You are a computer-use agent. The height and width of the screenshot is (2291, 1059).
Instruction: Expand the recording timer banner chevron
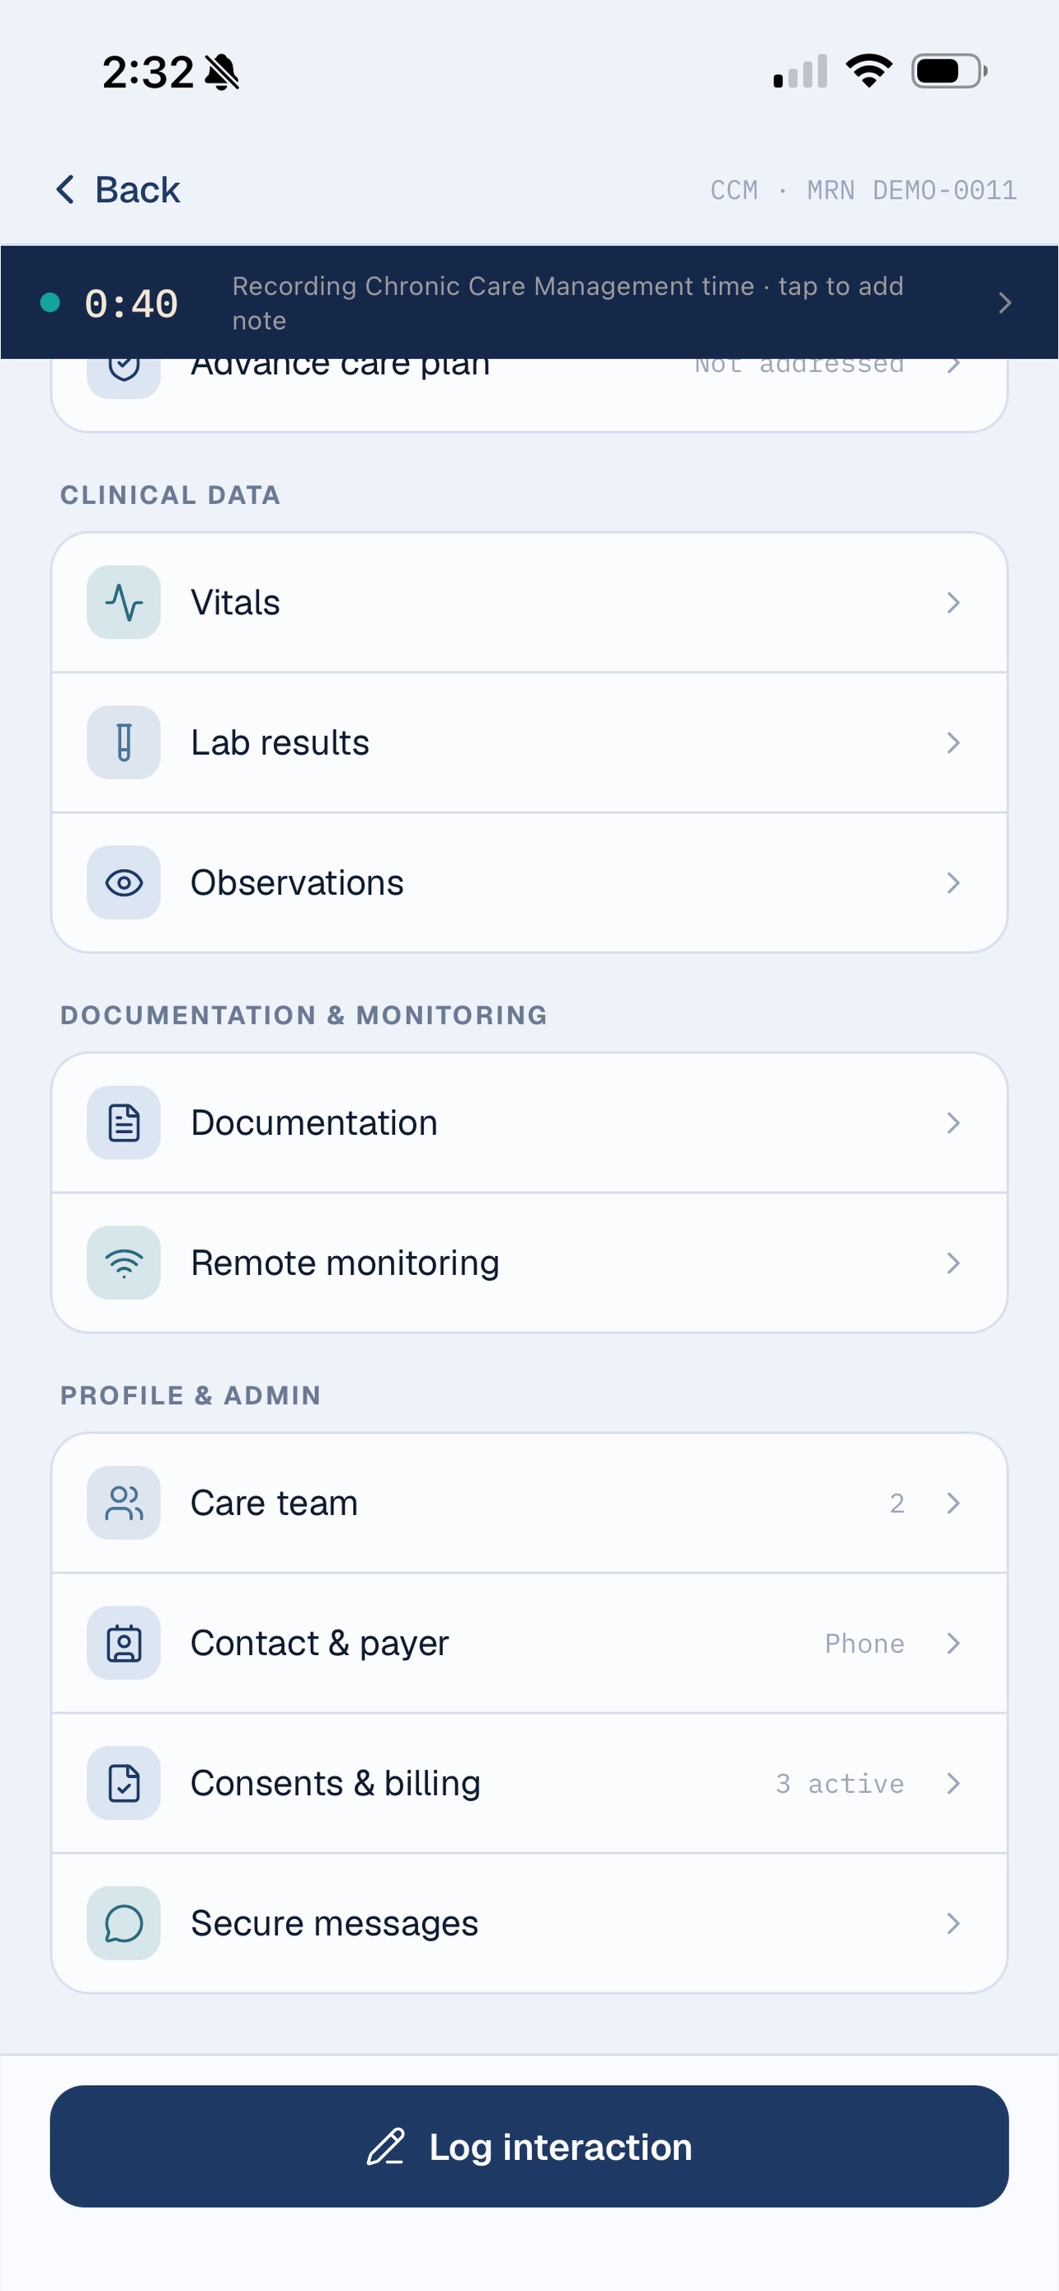coord(1005,303)
